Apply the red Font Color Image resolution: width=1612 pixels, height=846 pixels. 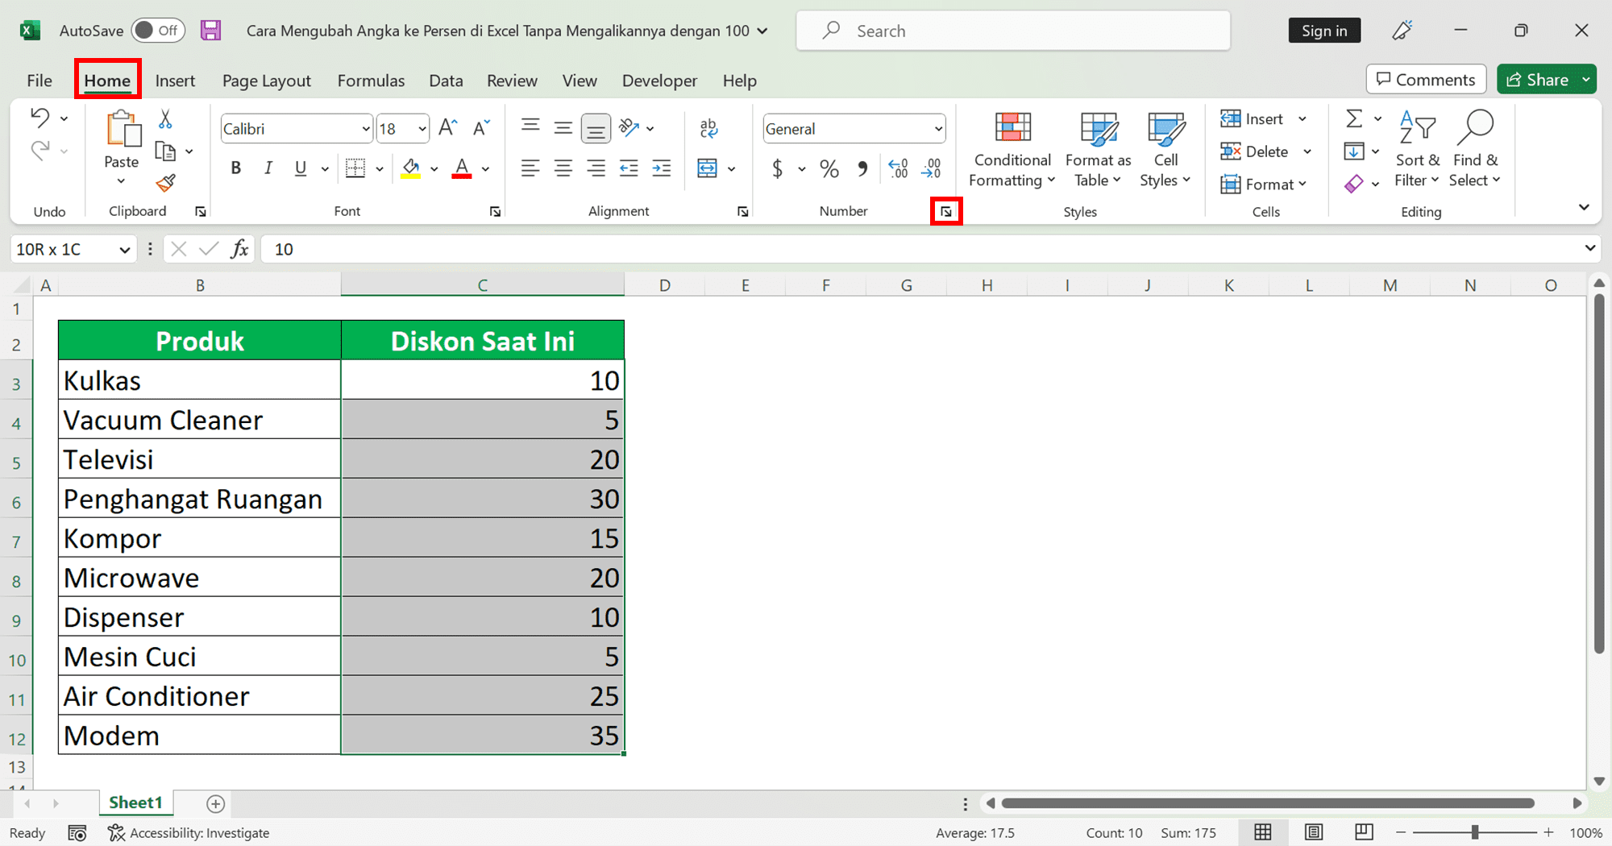[462, 168]
